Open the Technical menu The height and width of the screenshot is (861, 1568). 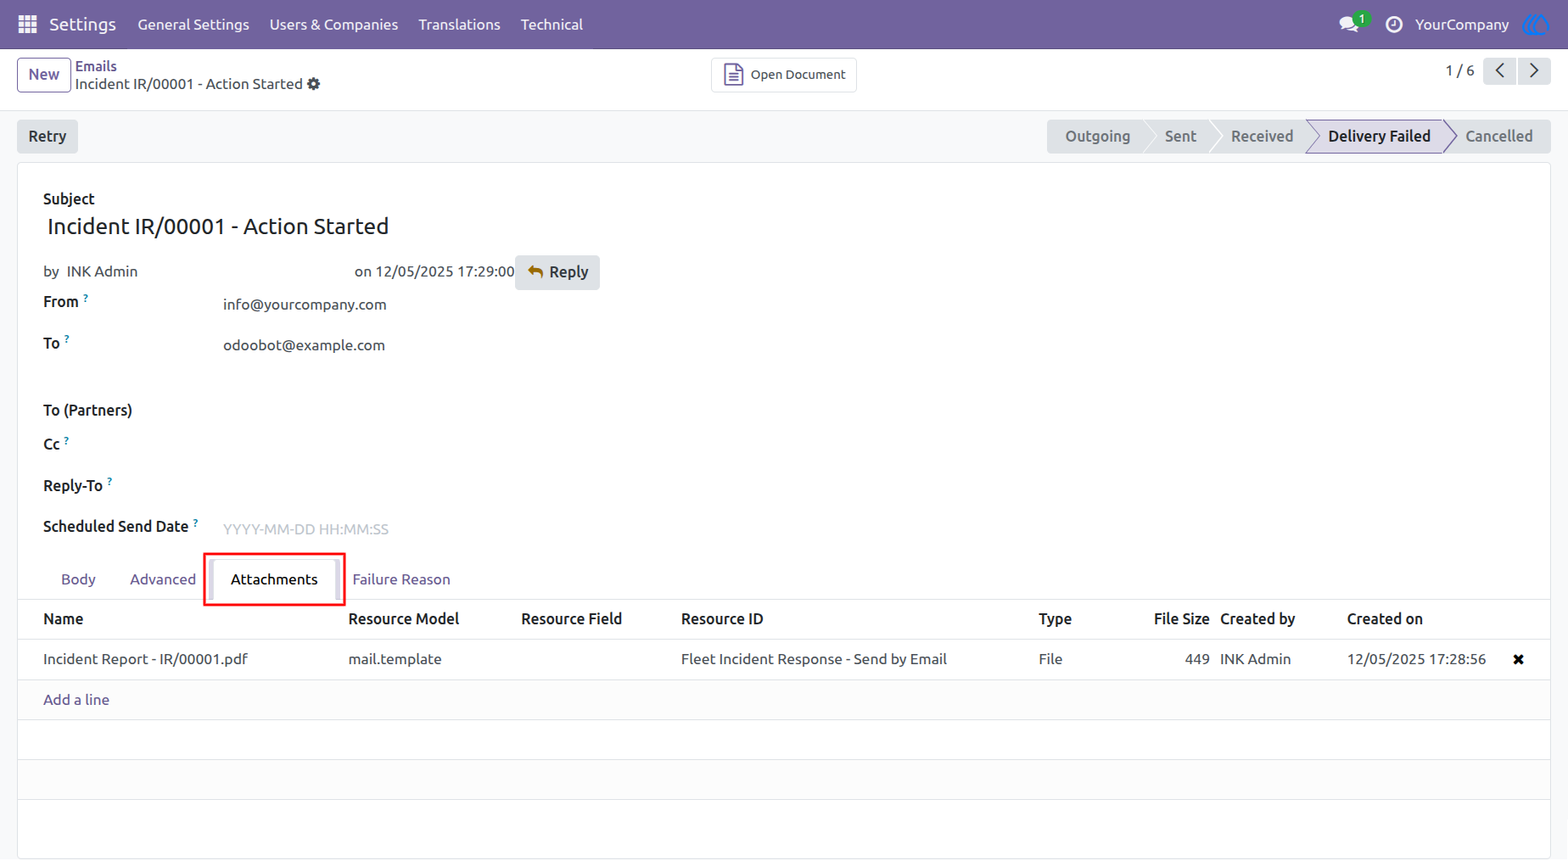click(552, 25)
